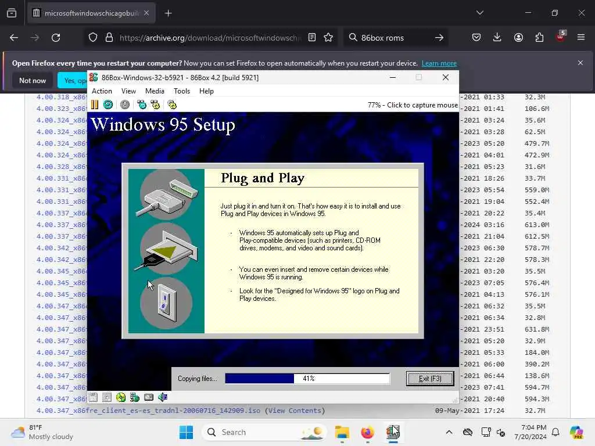Click the Firefox back arrow
Image resolution: width=595 pixels, height=446 pixels.
pos(14,38)
